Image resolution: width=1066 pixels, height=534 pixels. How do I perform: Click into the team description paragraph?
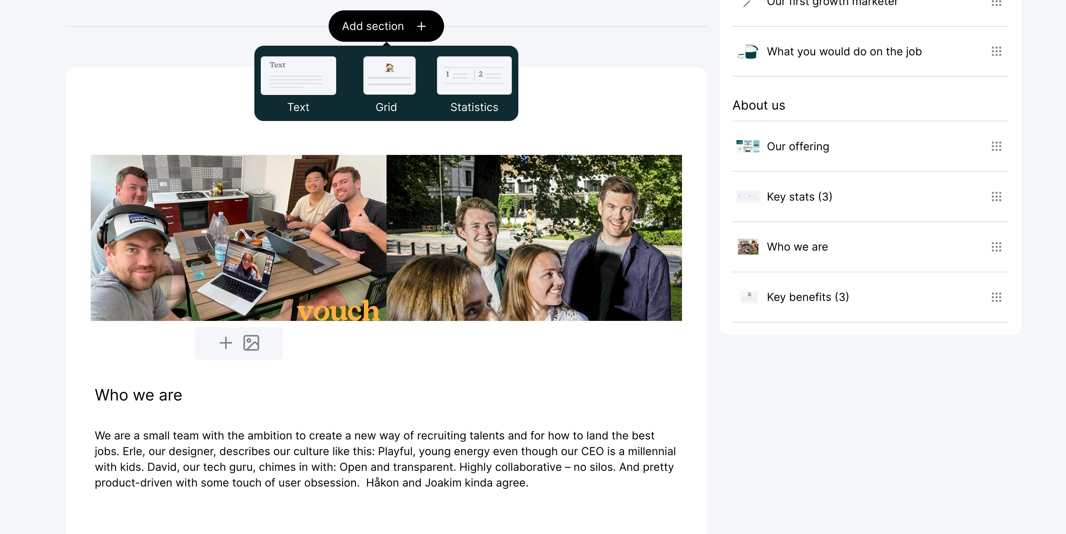[385, 459]
